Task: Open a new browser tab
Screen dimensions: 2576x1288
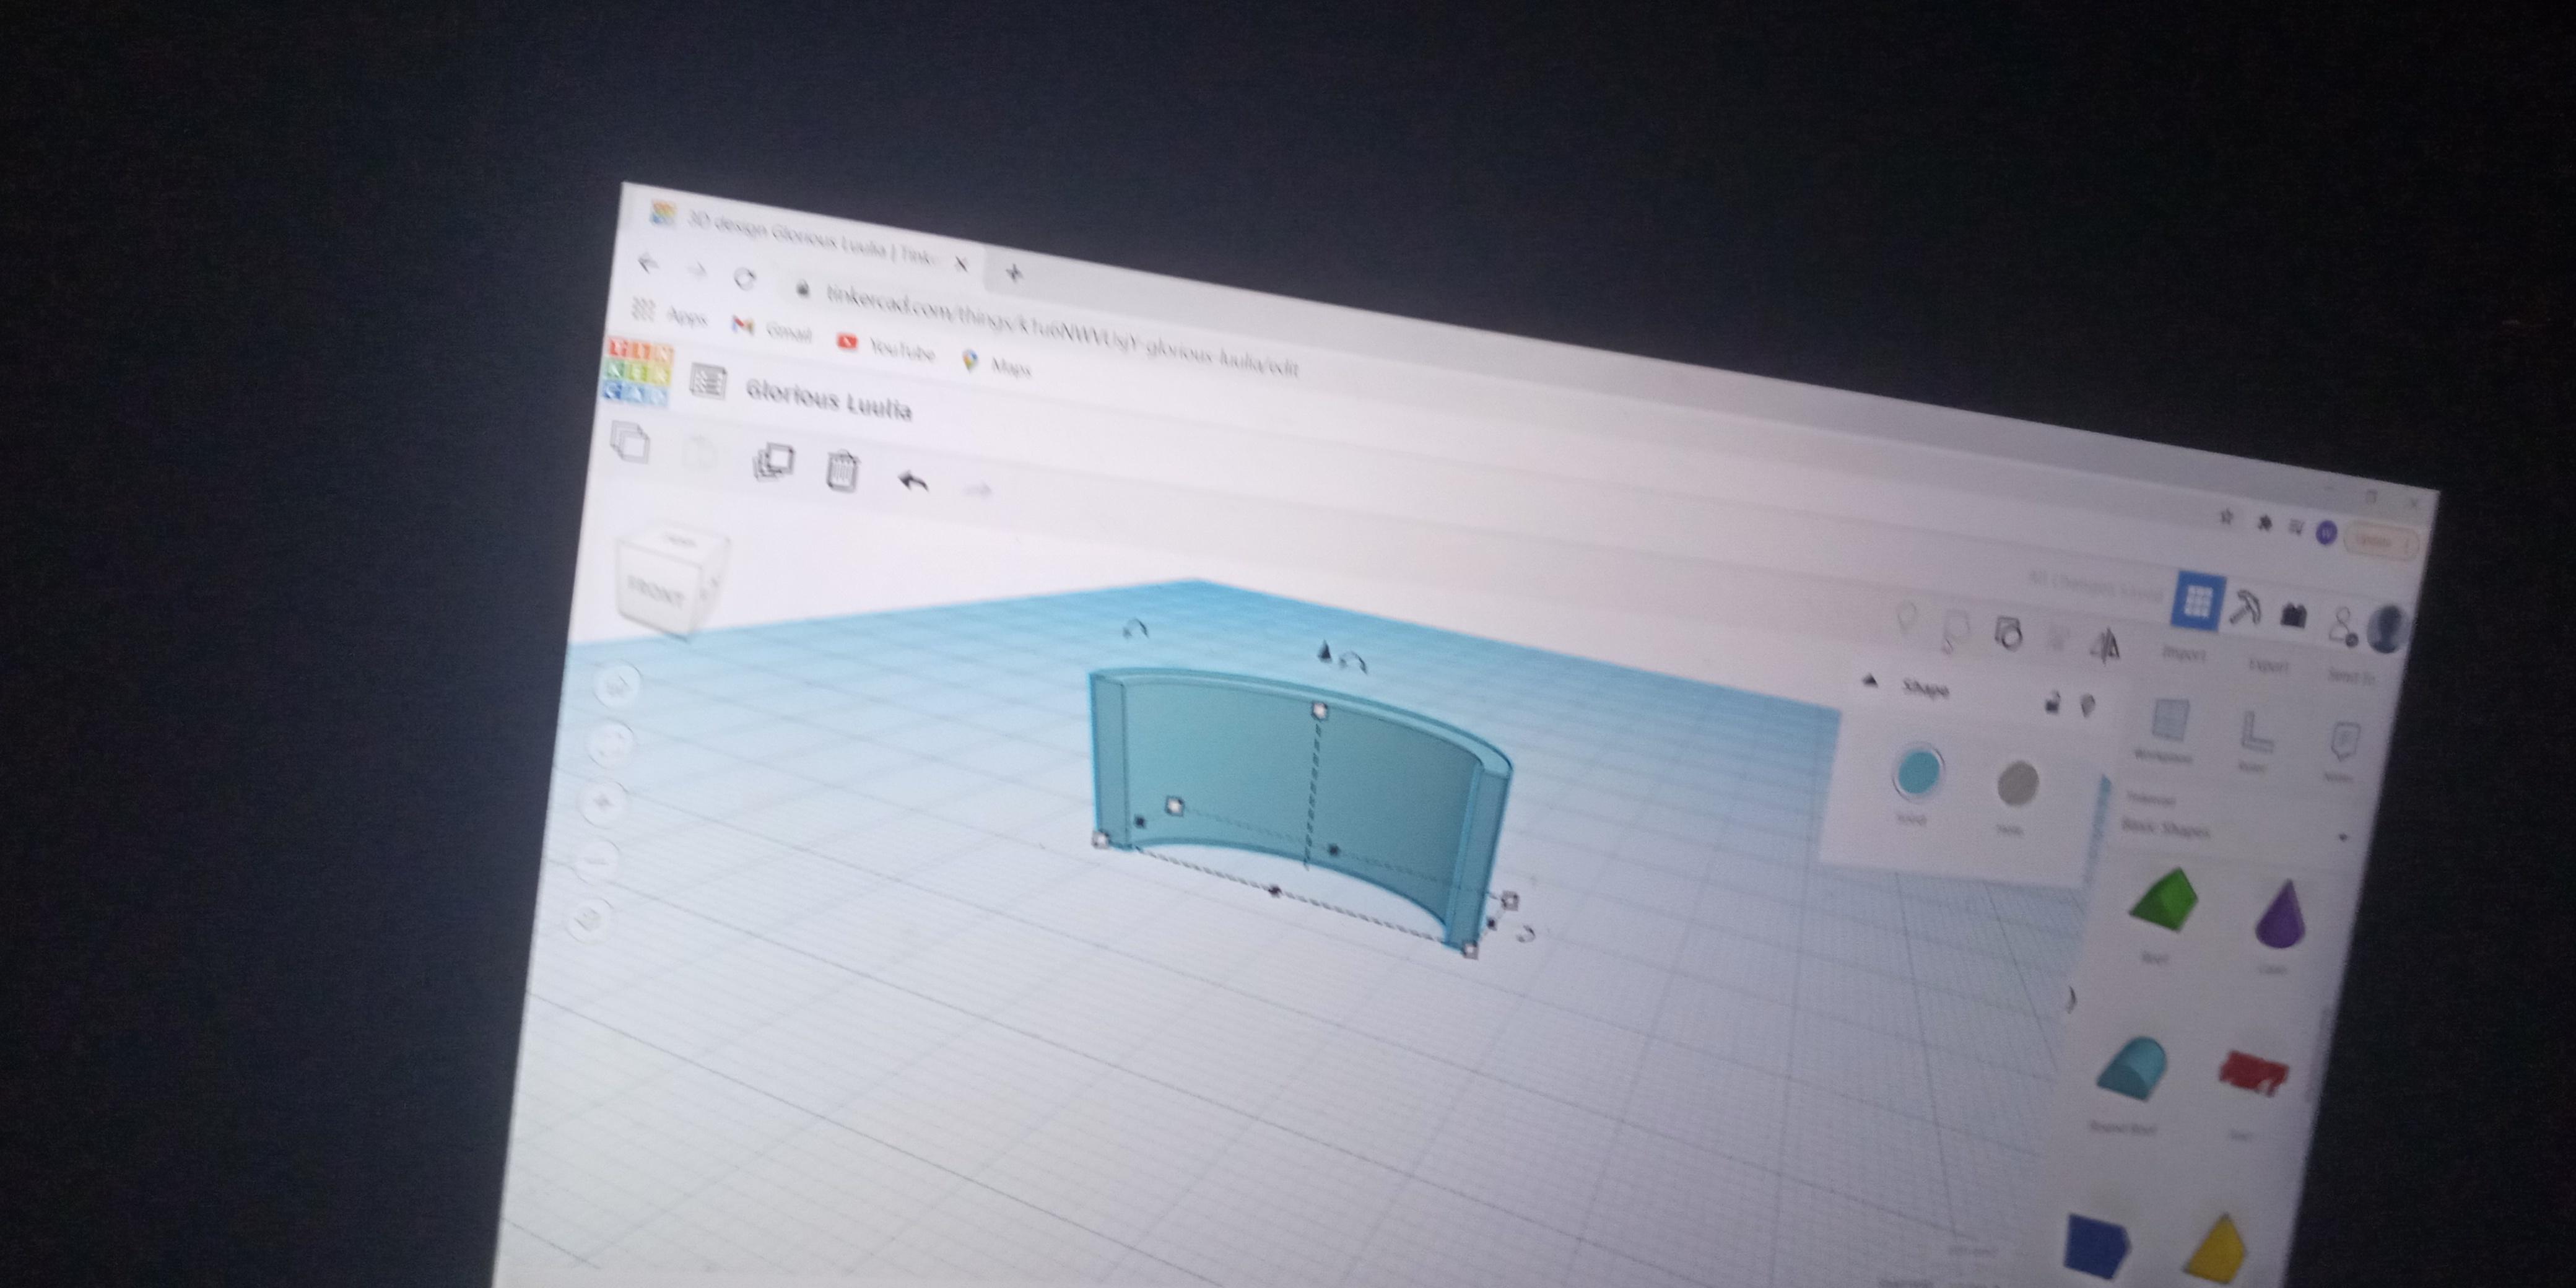Action: point(1014,272)
